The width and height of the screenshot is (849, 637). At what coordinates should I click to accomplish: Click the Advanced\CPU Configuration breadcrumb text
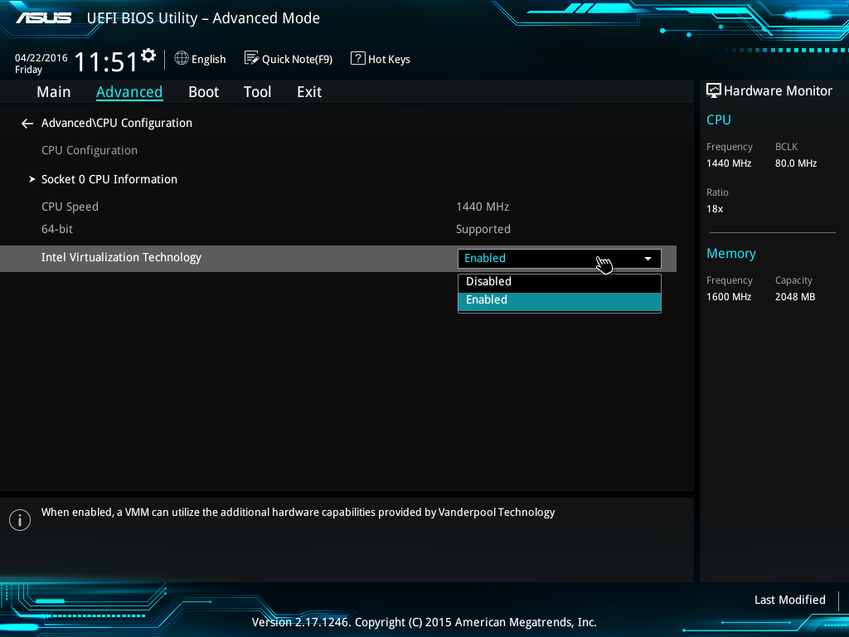click(x=117, y=124)
